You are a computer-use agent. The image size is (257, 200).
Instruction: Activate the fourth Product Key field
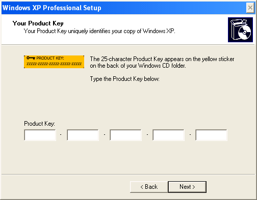click(168, 135)
